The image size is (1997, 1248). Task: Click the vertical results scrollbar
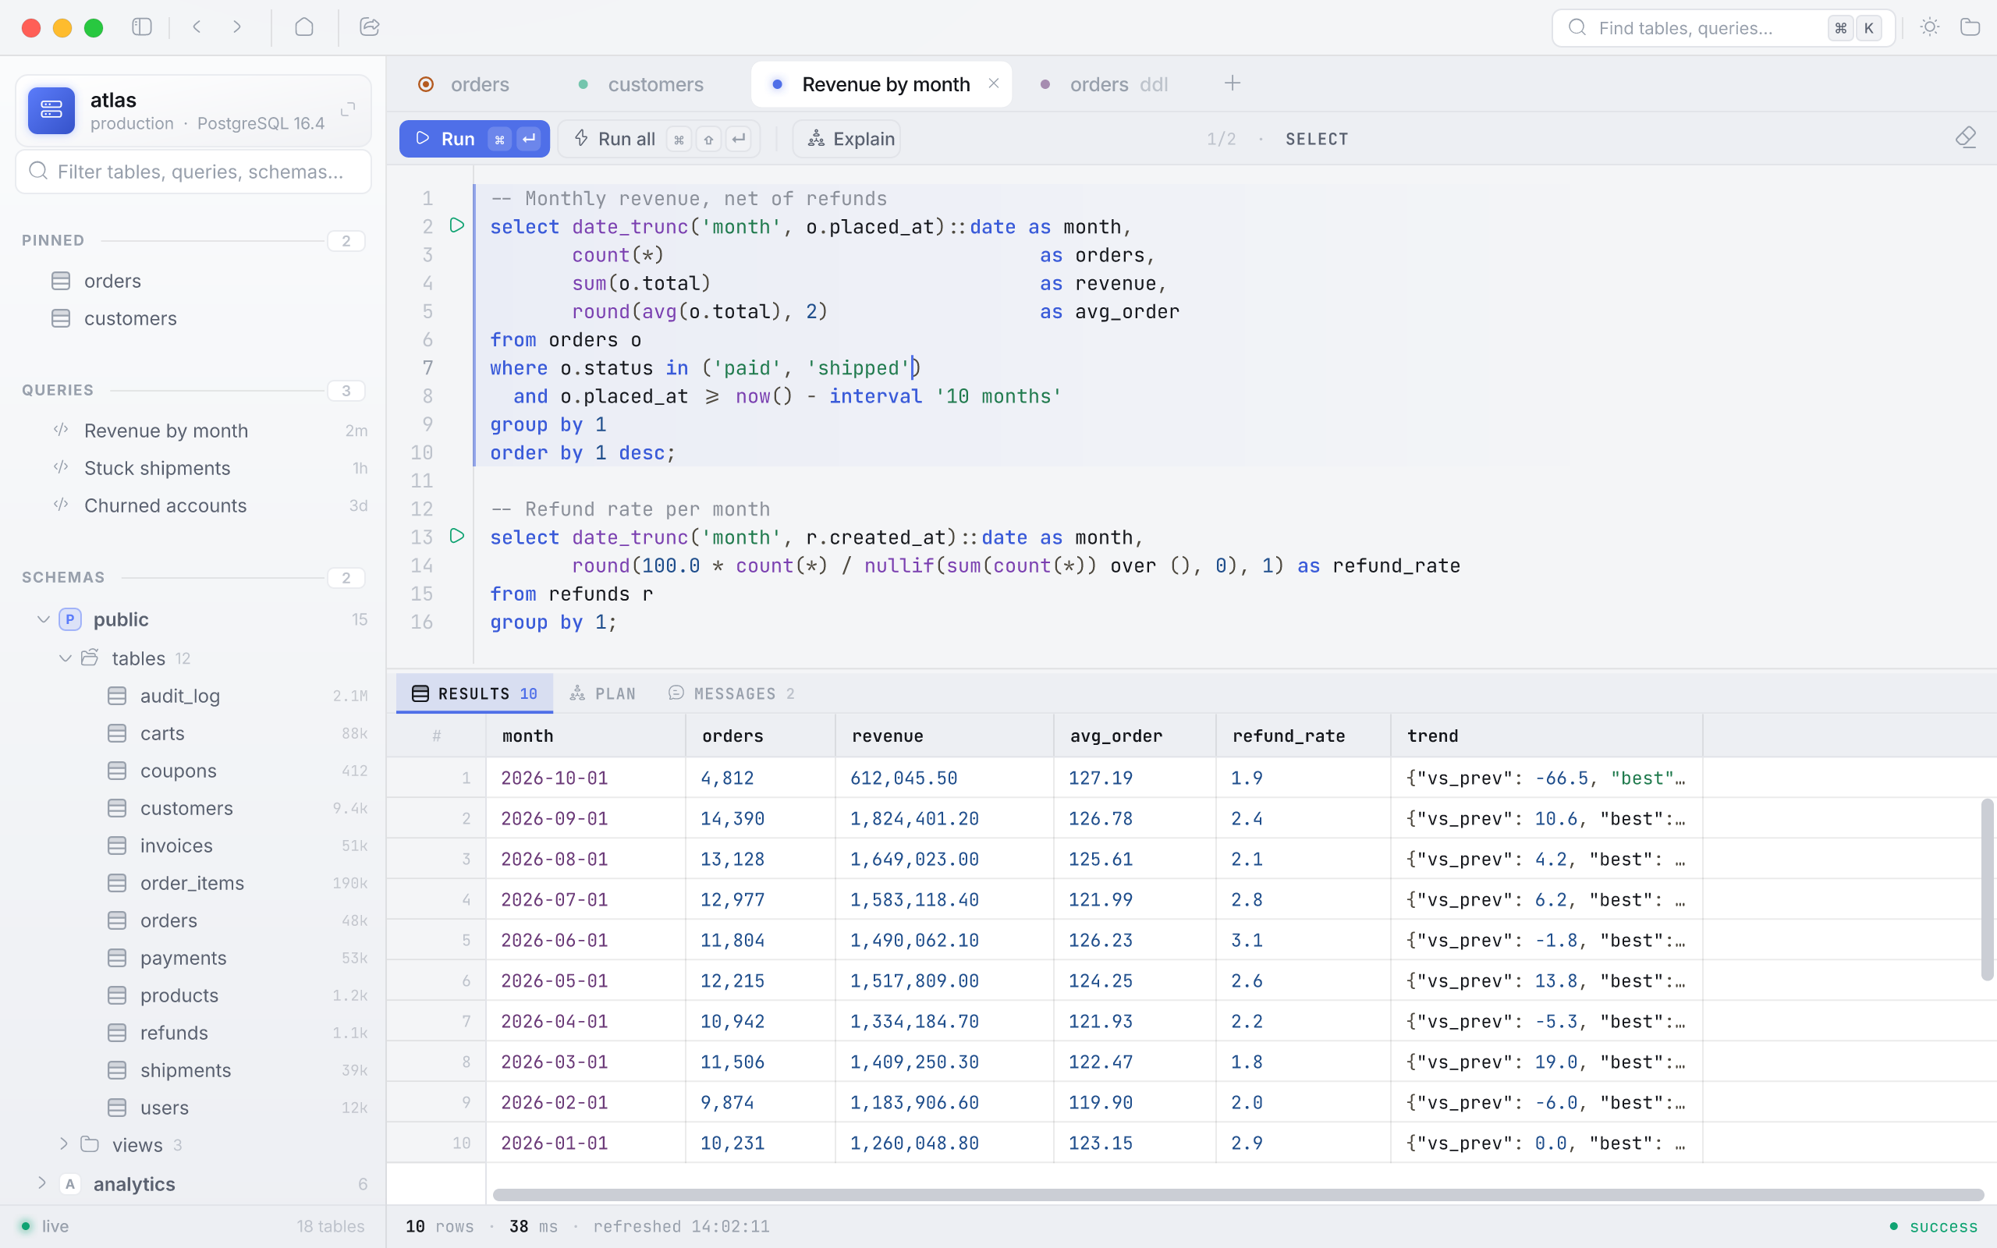1987,890
